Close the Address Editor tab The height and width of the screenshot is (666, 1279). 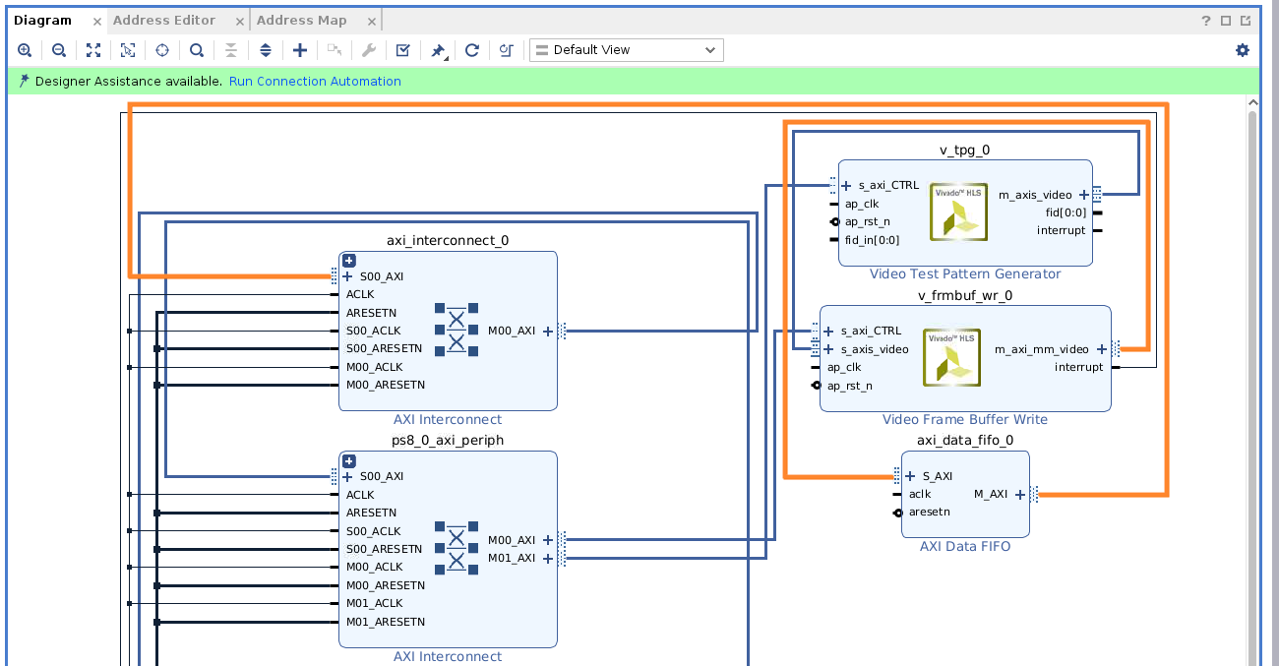click(240, 21)
